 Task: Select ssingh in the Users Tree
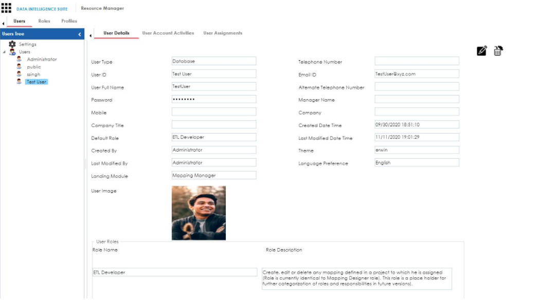pos(33,74)
